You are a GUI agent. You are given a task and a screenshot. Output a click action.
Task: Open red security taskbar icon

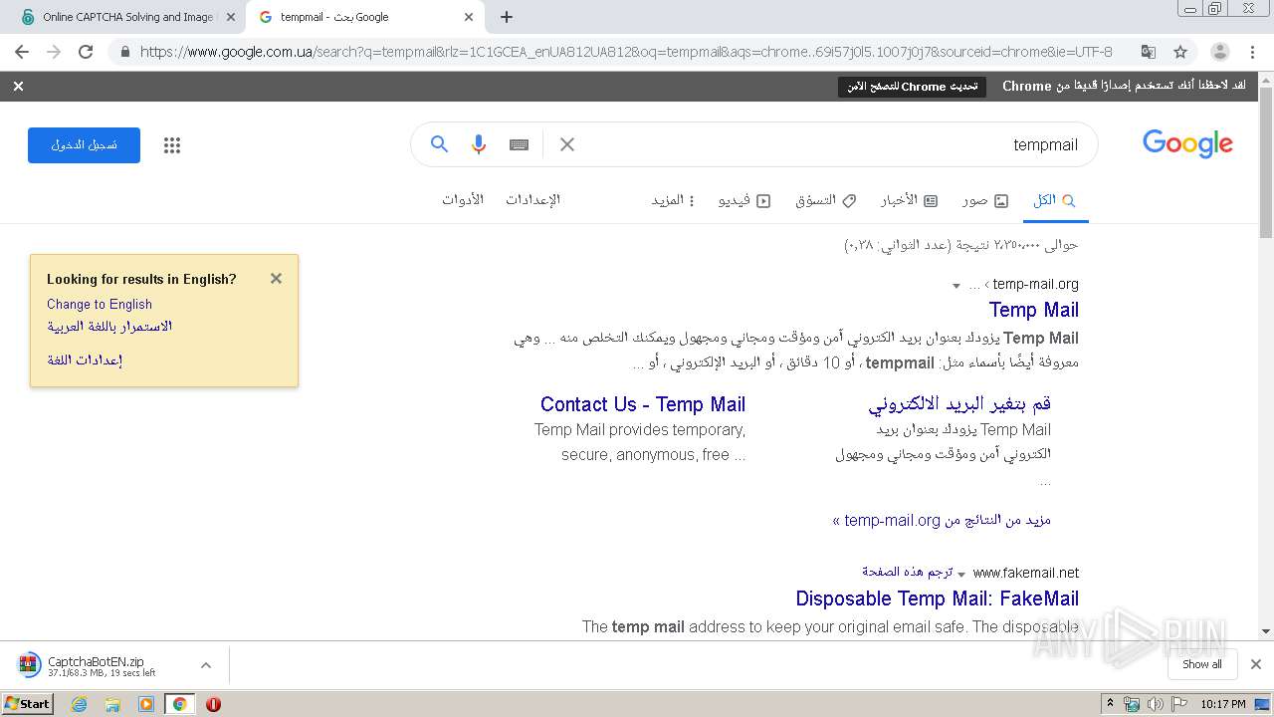[213, 704]
